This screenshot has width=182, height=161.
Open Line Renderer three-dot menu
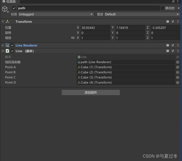(x=178, y=45)
